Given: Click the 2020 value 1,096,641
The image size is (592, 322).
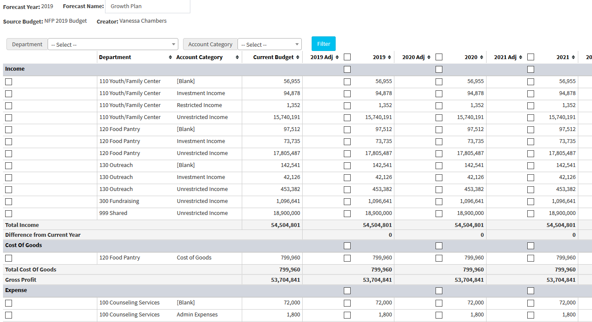Looking at the screenshot, I should (x=472, y=201).
